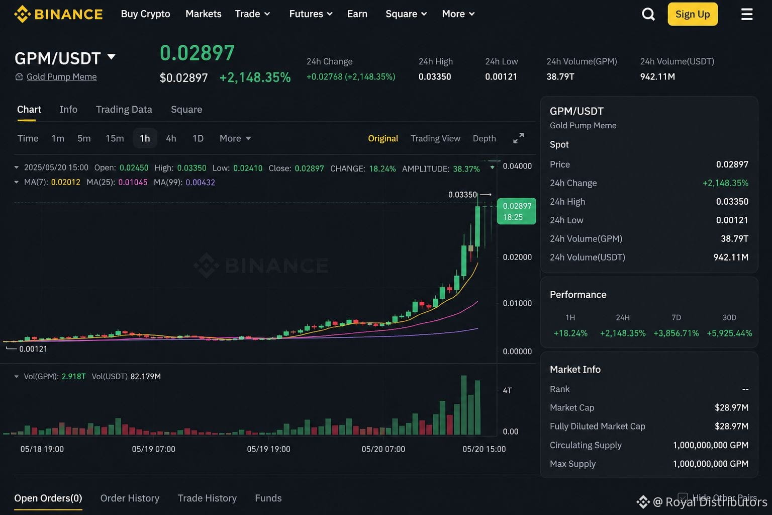Go to Markets page

[203, 14]
